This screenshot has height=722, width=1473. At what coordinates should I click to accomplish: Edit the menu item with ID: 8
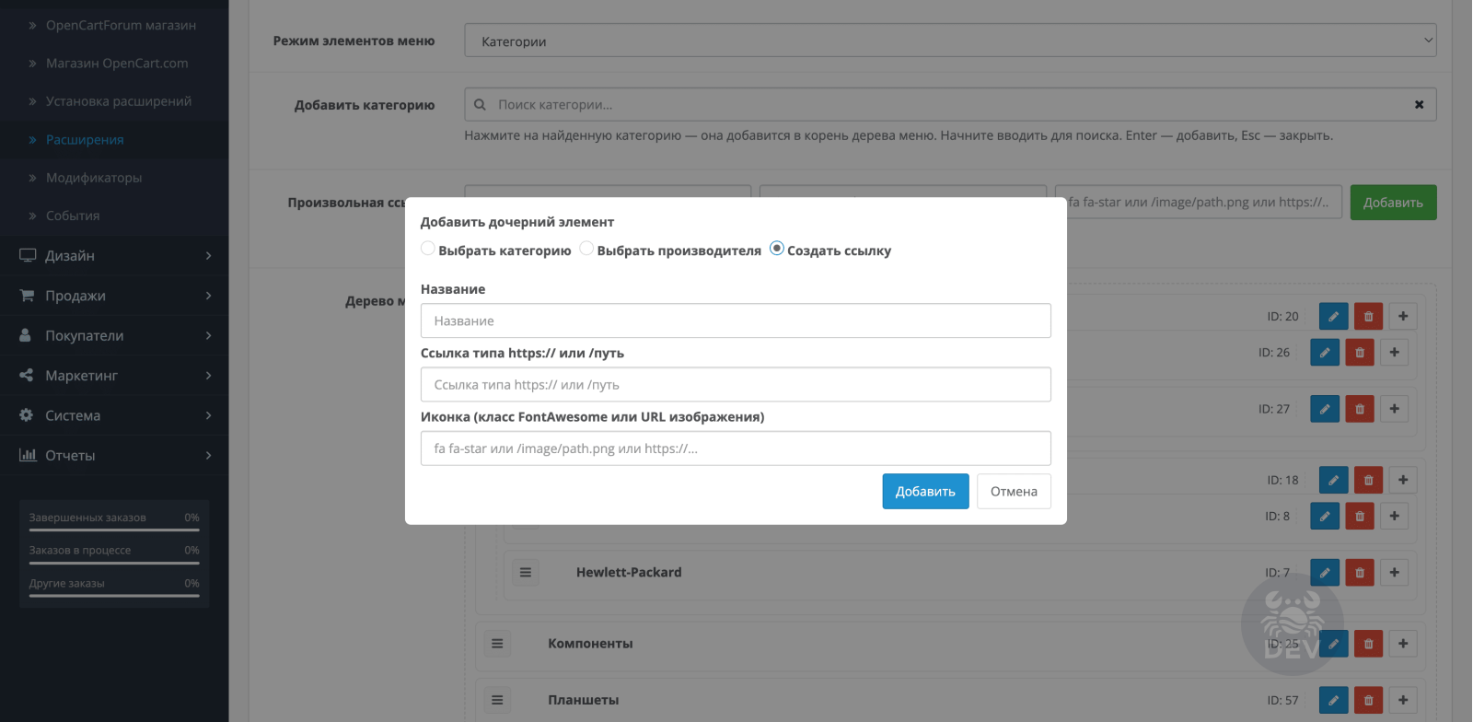(x=1325, y=516)
